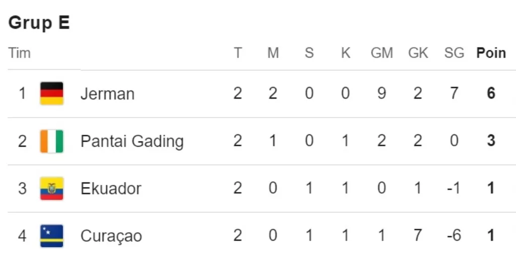Open the Jerman team link
Screen dimensions: 516x277
(108, 94)
